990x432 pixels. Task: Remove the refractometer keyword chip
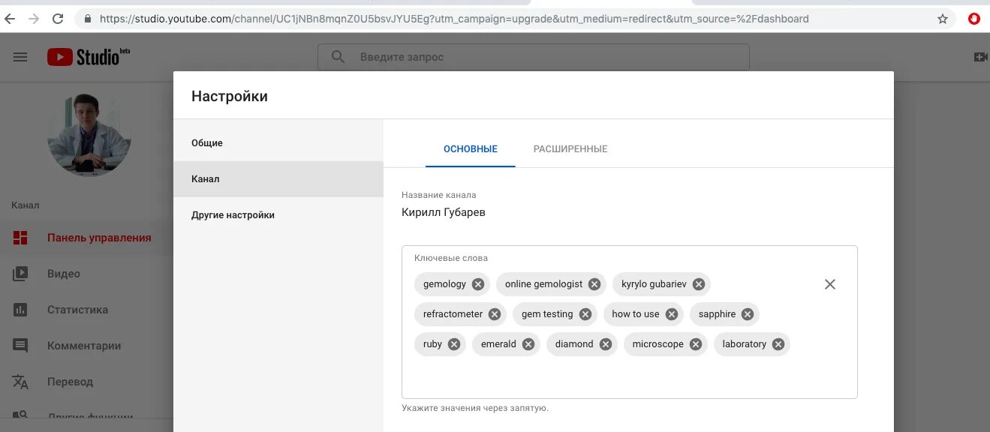495,314
